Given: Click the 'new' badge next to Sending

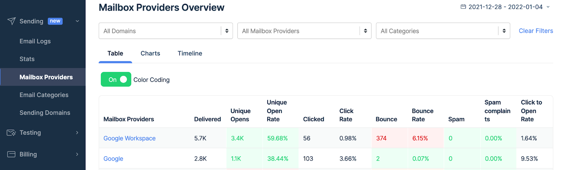Looking at the screenshot, I should [55, 21].
